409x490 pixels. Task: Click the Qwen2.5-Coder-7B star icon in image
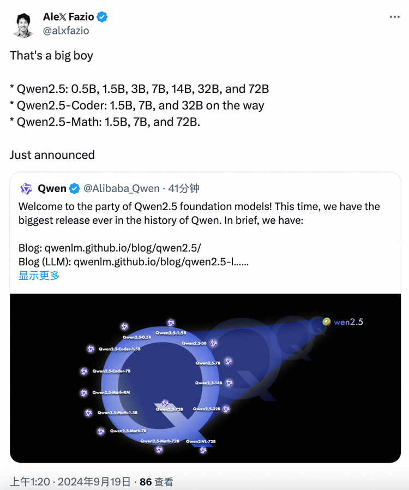pyautogui.click(x=84, y=372)
